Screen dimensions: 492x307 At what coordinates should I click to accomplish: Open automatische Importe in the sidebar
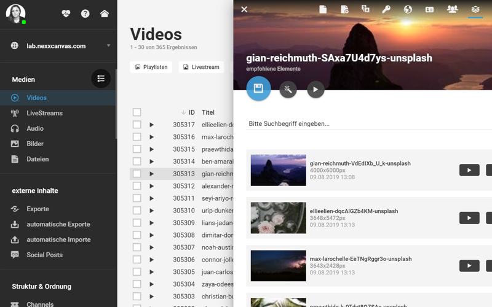[58, 239]
